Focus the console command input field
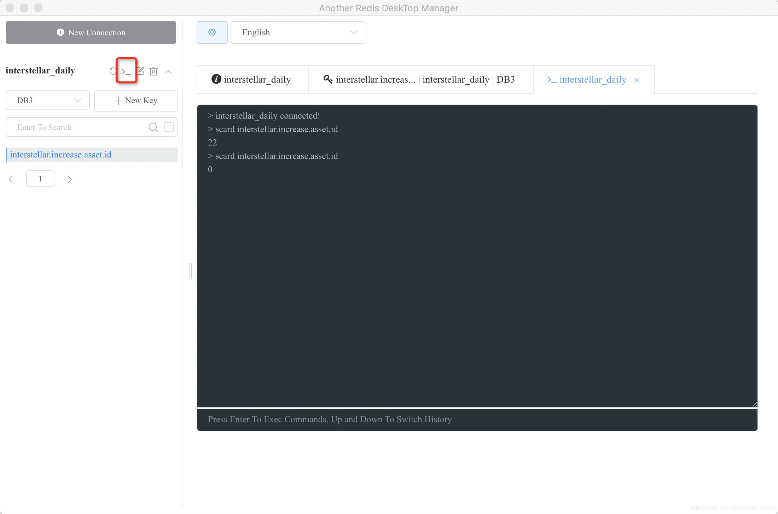The width and height of the screenshot is (778, 514). (477, 419)
